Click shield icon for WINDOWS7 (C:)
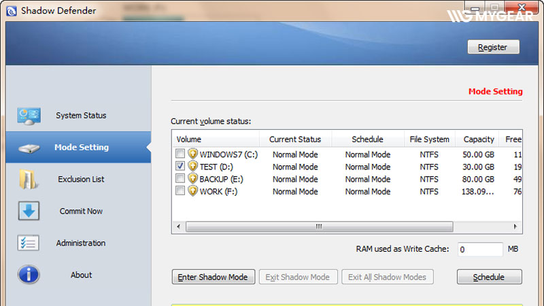 193,154
